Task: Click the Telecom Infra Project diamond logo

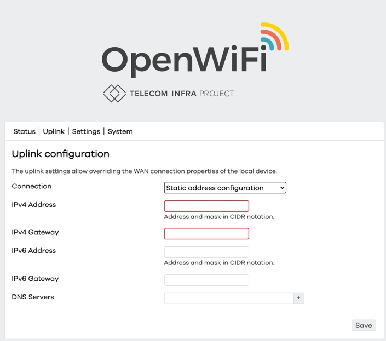Action: pos(114,94)
